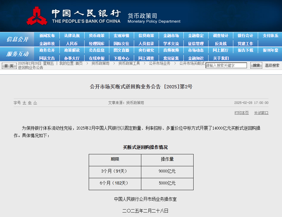Click the People's Bank of China red logo

37,16
